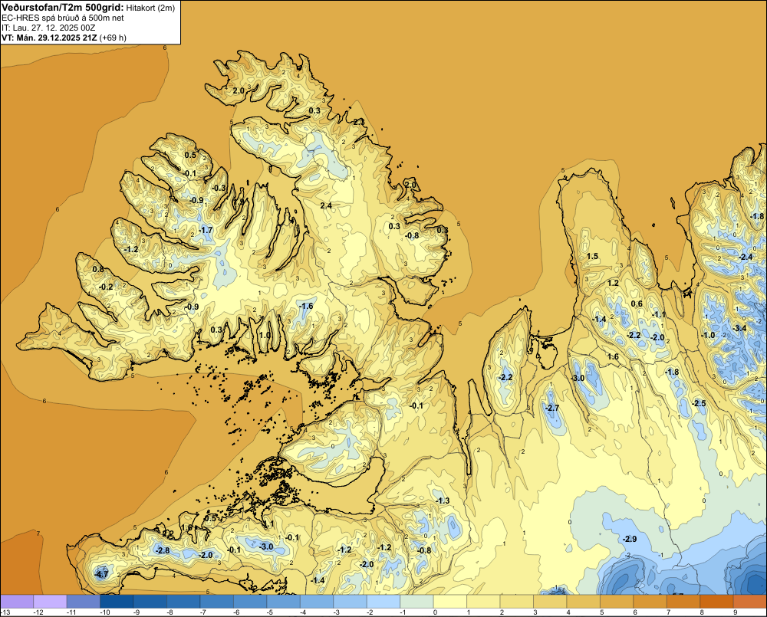This screenshot has width=767, height=617.
Task: Click the -2.9 temperature value
Action: pos(630,539)
